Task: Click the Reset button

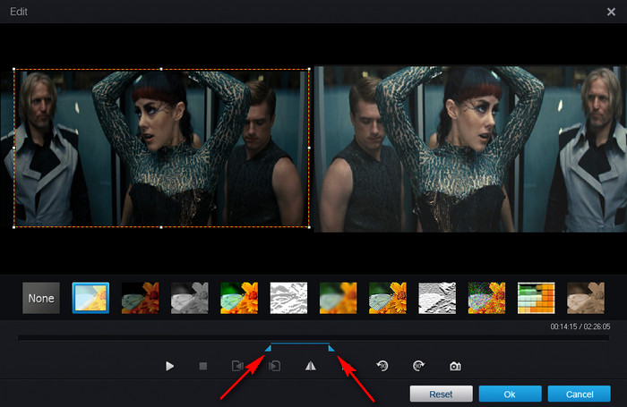Action: coord(441,394)
